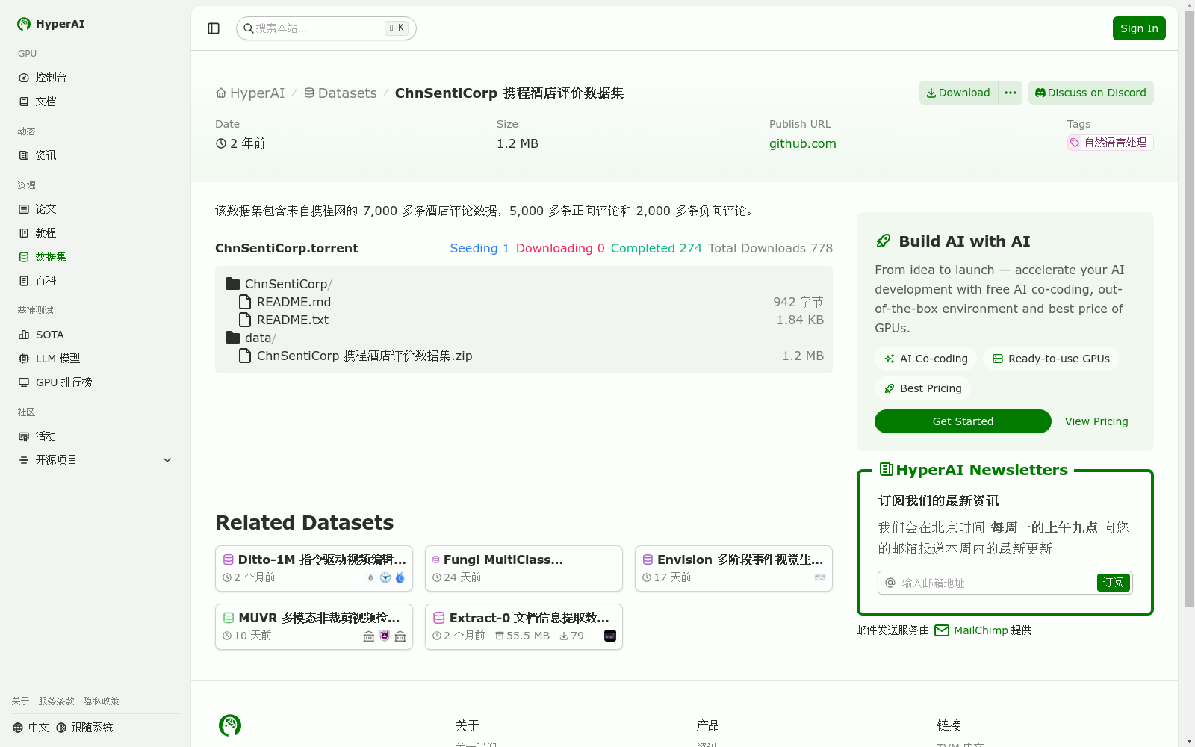1195x747 pixels.
Task: Open SOTA benchmark icon
Action: tap(24, 335)
